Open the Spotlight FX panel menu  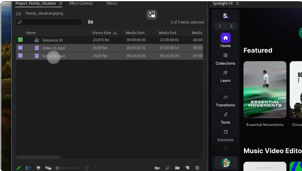[237, 4]
